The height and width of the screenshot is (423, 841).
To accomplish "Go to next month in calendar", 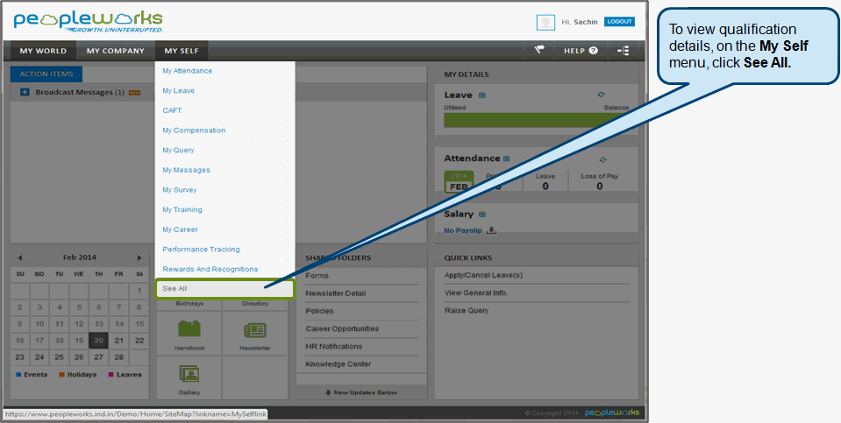I will (x=139, y=257).
